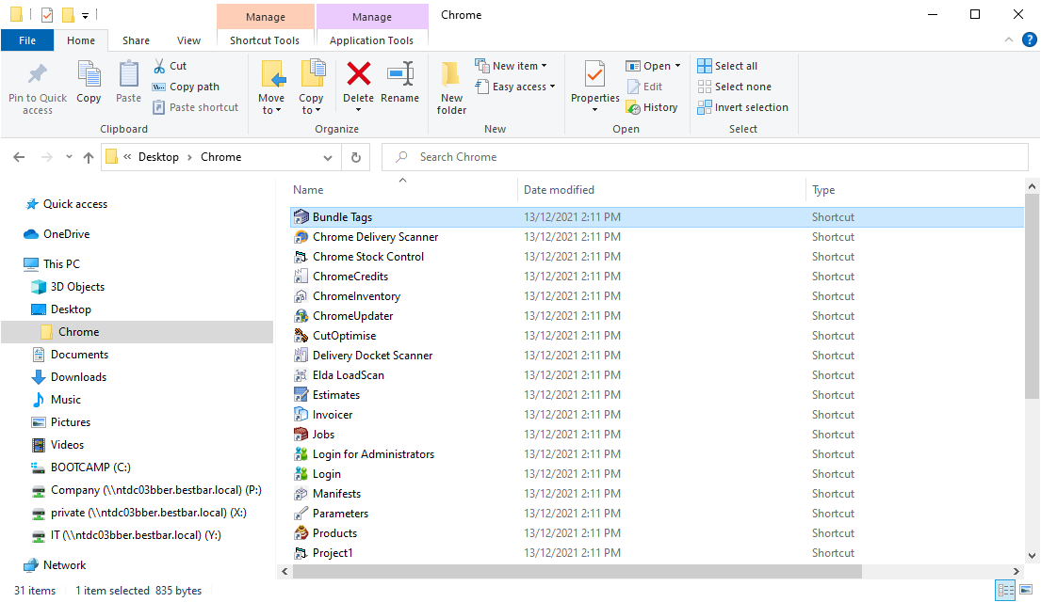Click the Copy ribbon icon
1041x602 pixels.
point(89,73)
